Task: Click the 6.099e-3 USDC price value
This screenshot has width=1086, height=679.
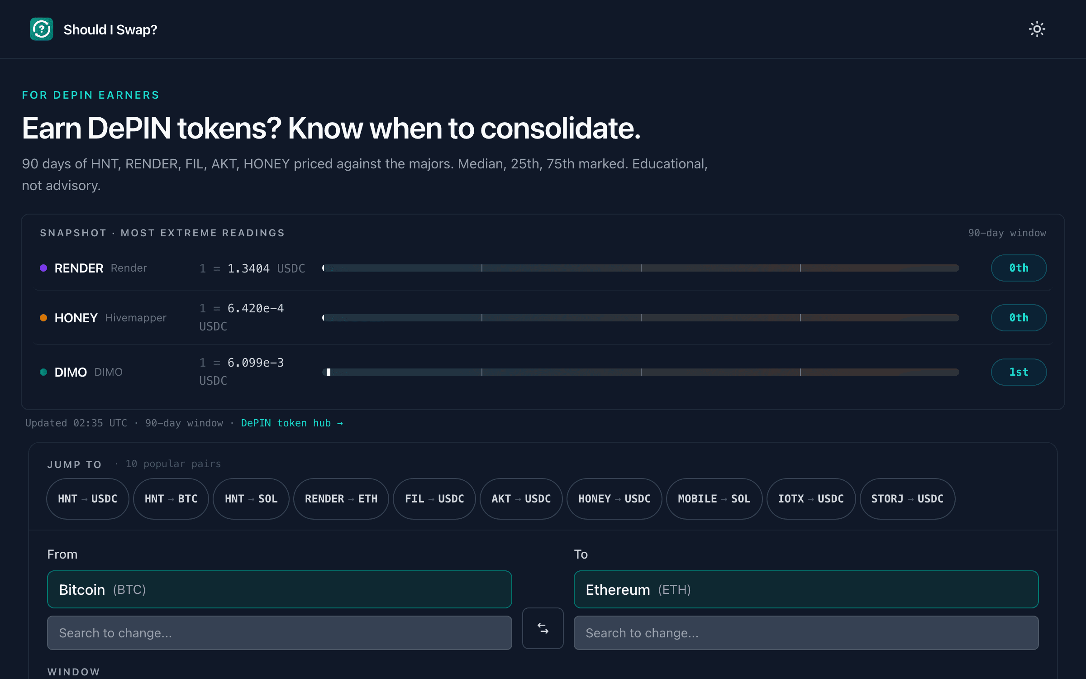Action: coord(242,372)
